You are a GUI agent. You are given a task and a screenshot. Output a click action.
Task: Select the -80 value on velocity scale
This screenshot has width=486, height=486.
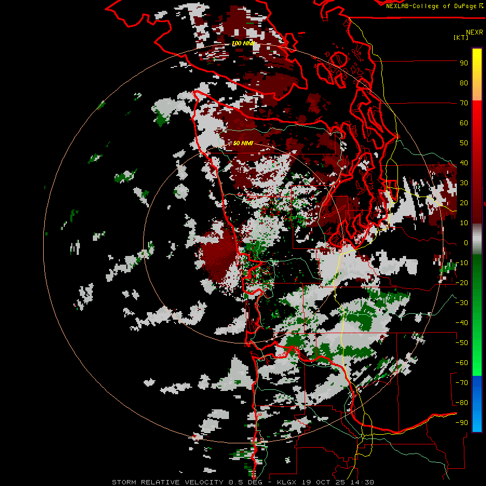[462, 403]
